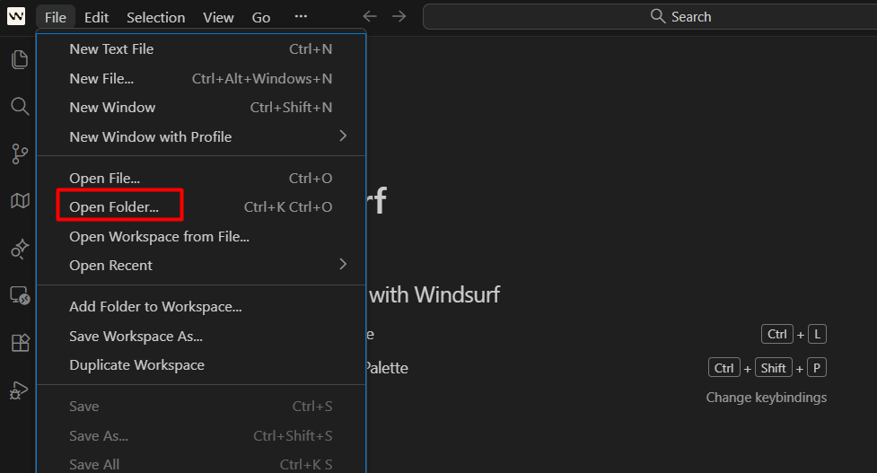Open the Explorer view in the activity bar

tap(19, 60)
